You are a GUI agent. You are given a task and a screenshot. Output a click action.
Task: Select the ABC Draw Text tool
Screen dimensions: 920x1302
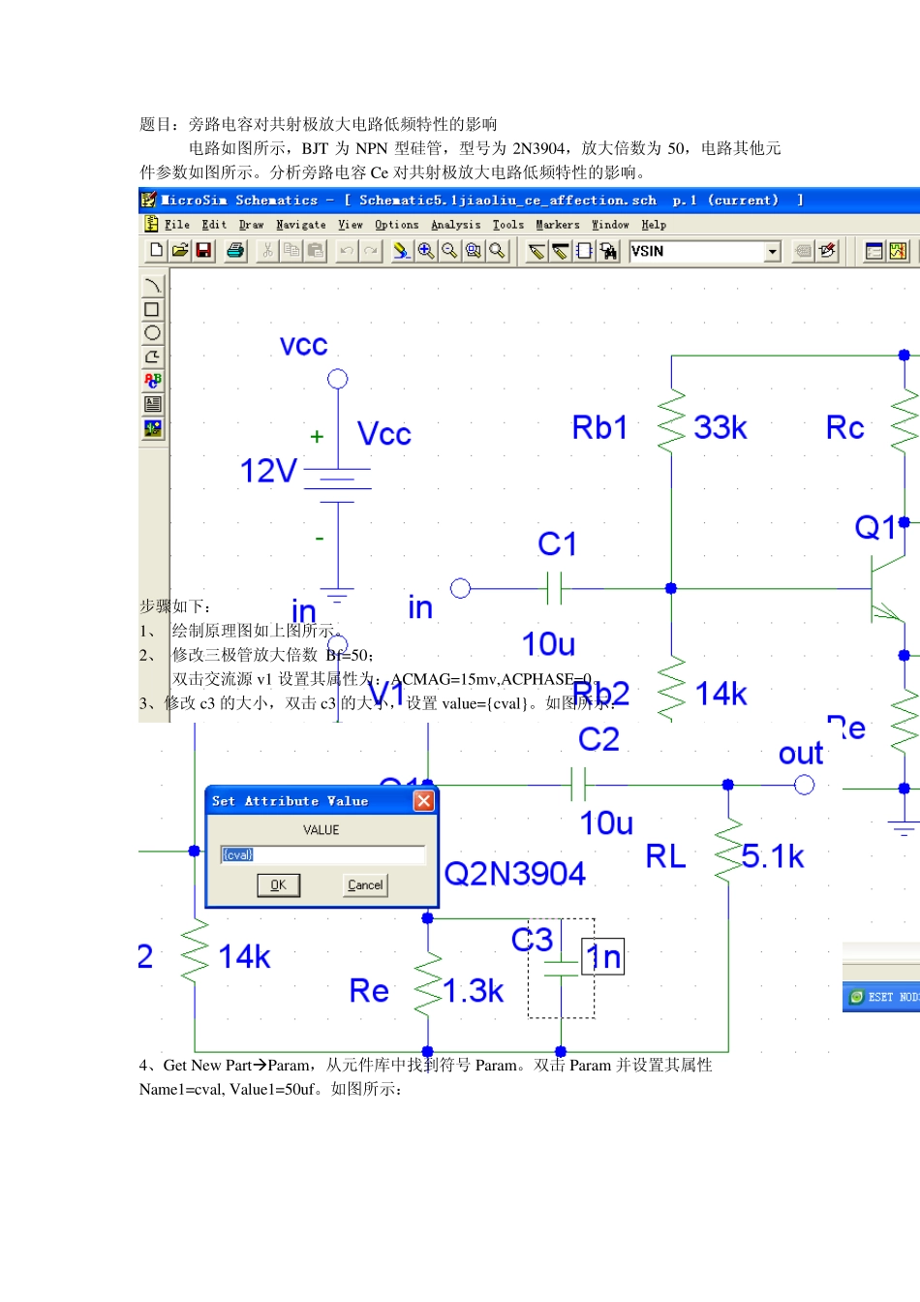coord(152,380)
